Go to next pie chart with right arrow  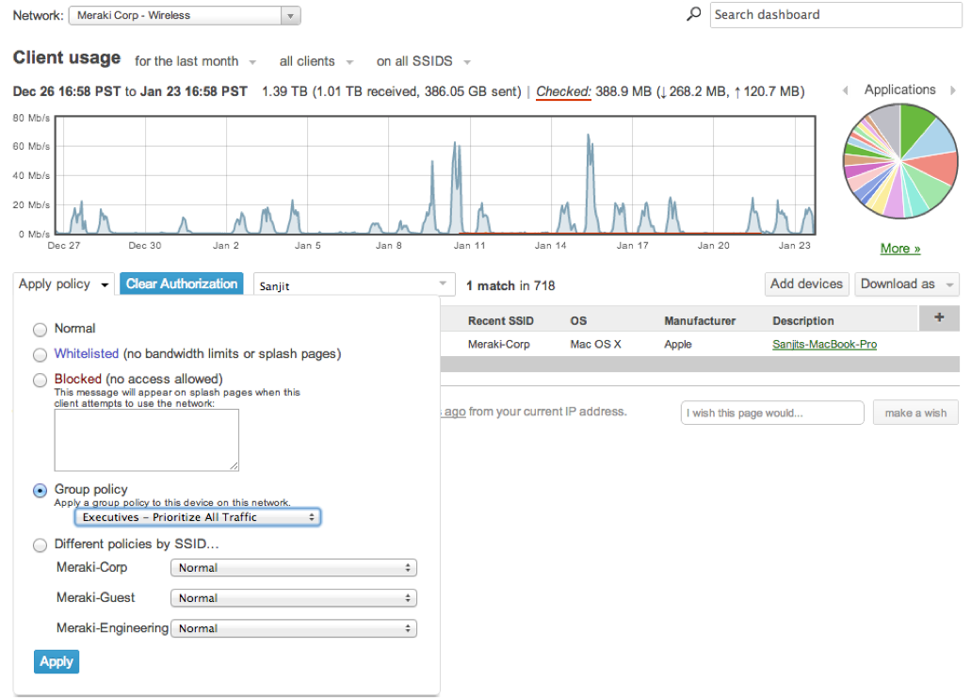pos(953,90)
